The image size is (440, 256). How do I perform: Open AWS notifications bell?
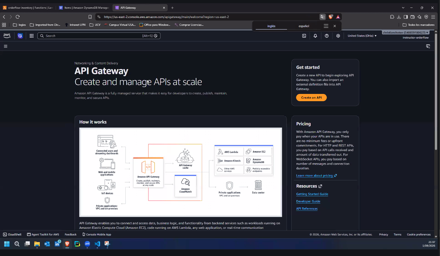315,36
